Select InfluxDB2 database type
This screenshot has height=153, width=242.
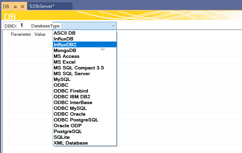[x=85, y=45]
